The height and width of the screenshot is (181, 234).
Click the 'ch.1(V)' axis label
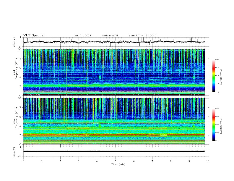point(14,42)
